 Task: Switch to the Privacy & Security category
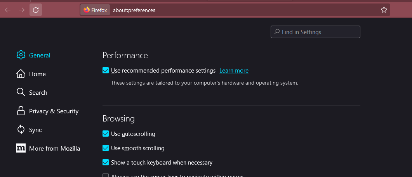click(x=54, y=111)
